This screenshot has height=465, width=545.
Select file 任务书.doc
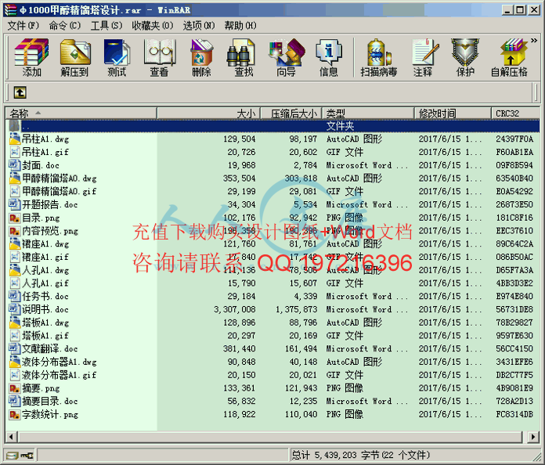click(x=45, y=296)
